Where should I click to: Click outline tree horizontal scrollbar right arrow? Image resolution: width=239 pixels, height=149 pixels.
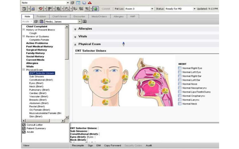pos(63,120)
